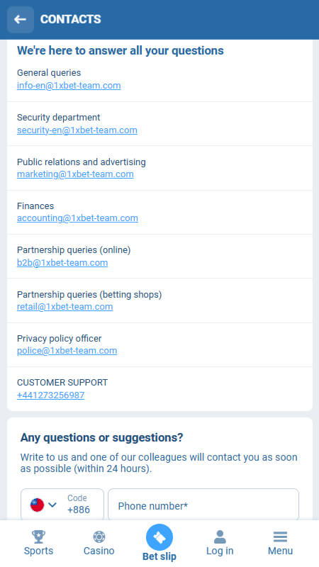Open the security-en@1xbet-team.com link
Screen dimensions: 319x567
click(77, 130)
